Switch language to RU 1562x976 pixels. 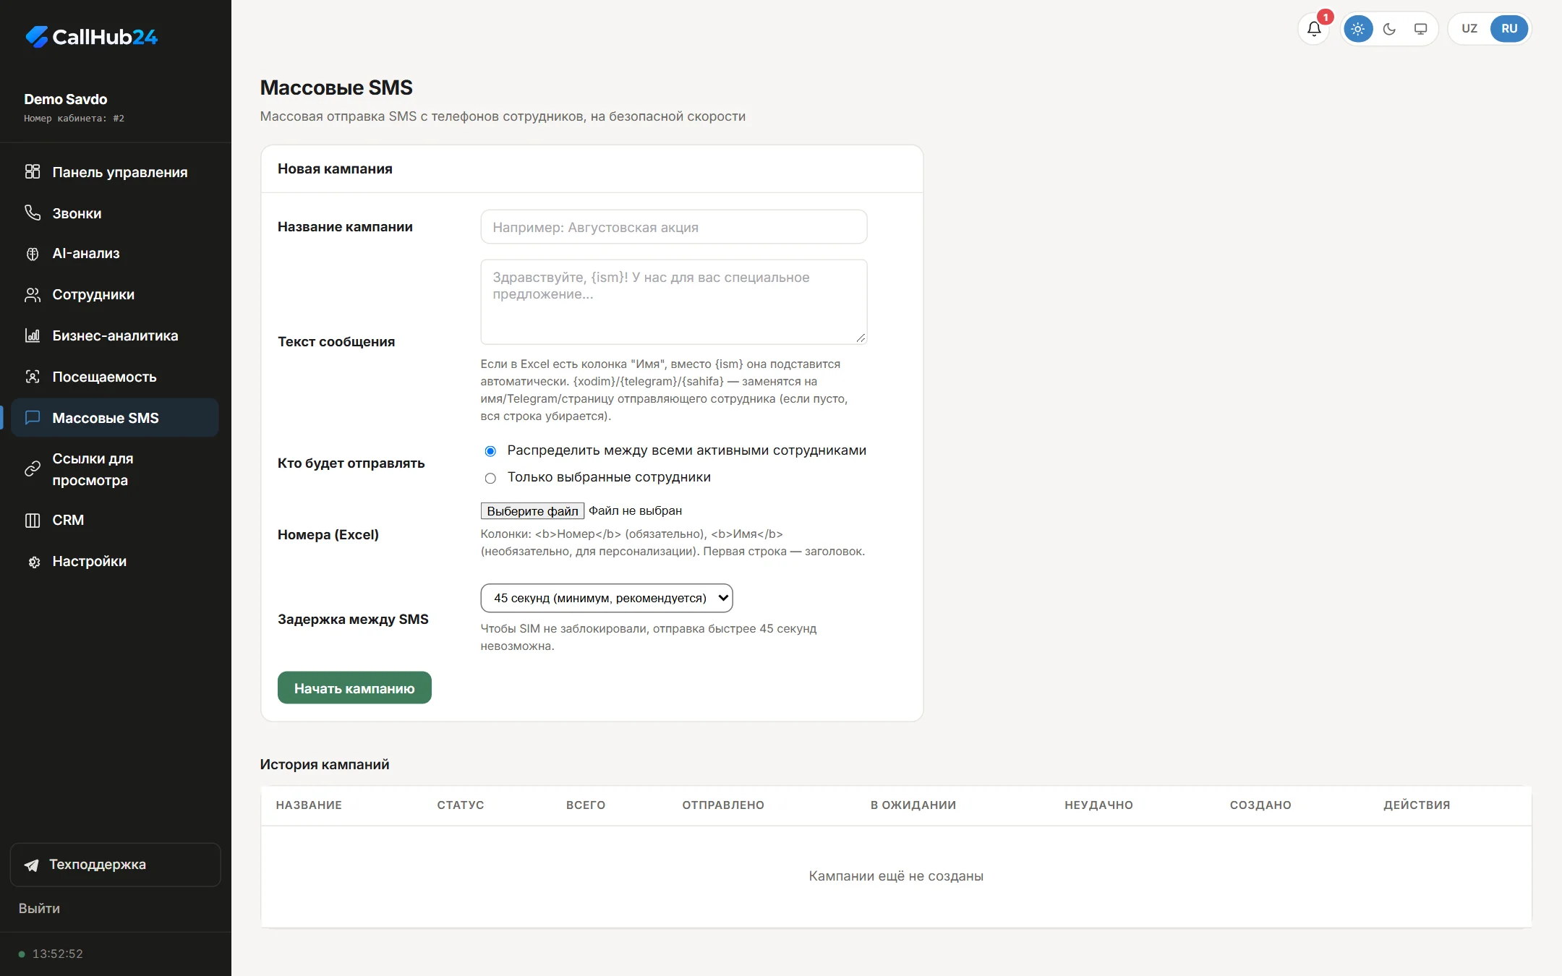point(1509,29)
